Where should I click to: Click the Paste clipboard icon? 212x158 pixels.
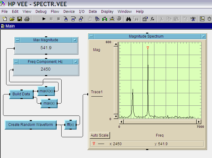[x=176, y=19]
